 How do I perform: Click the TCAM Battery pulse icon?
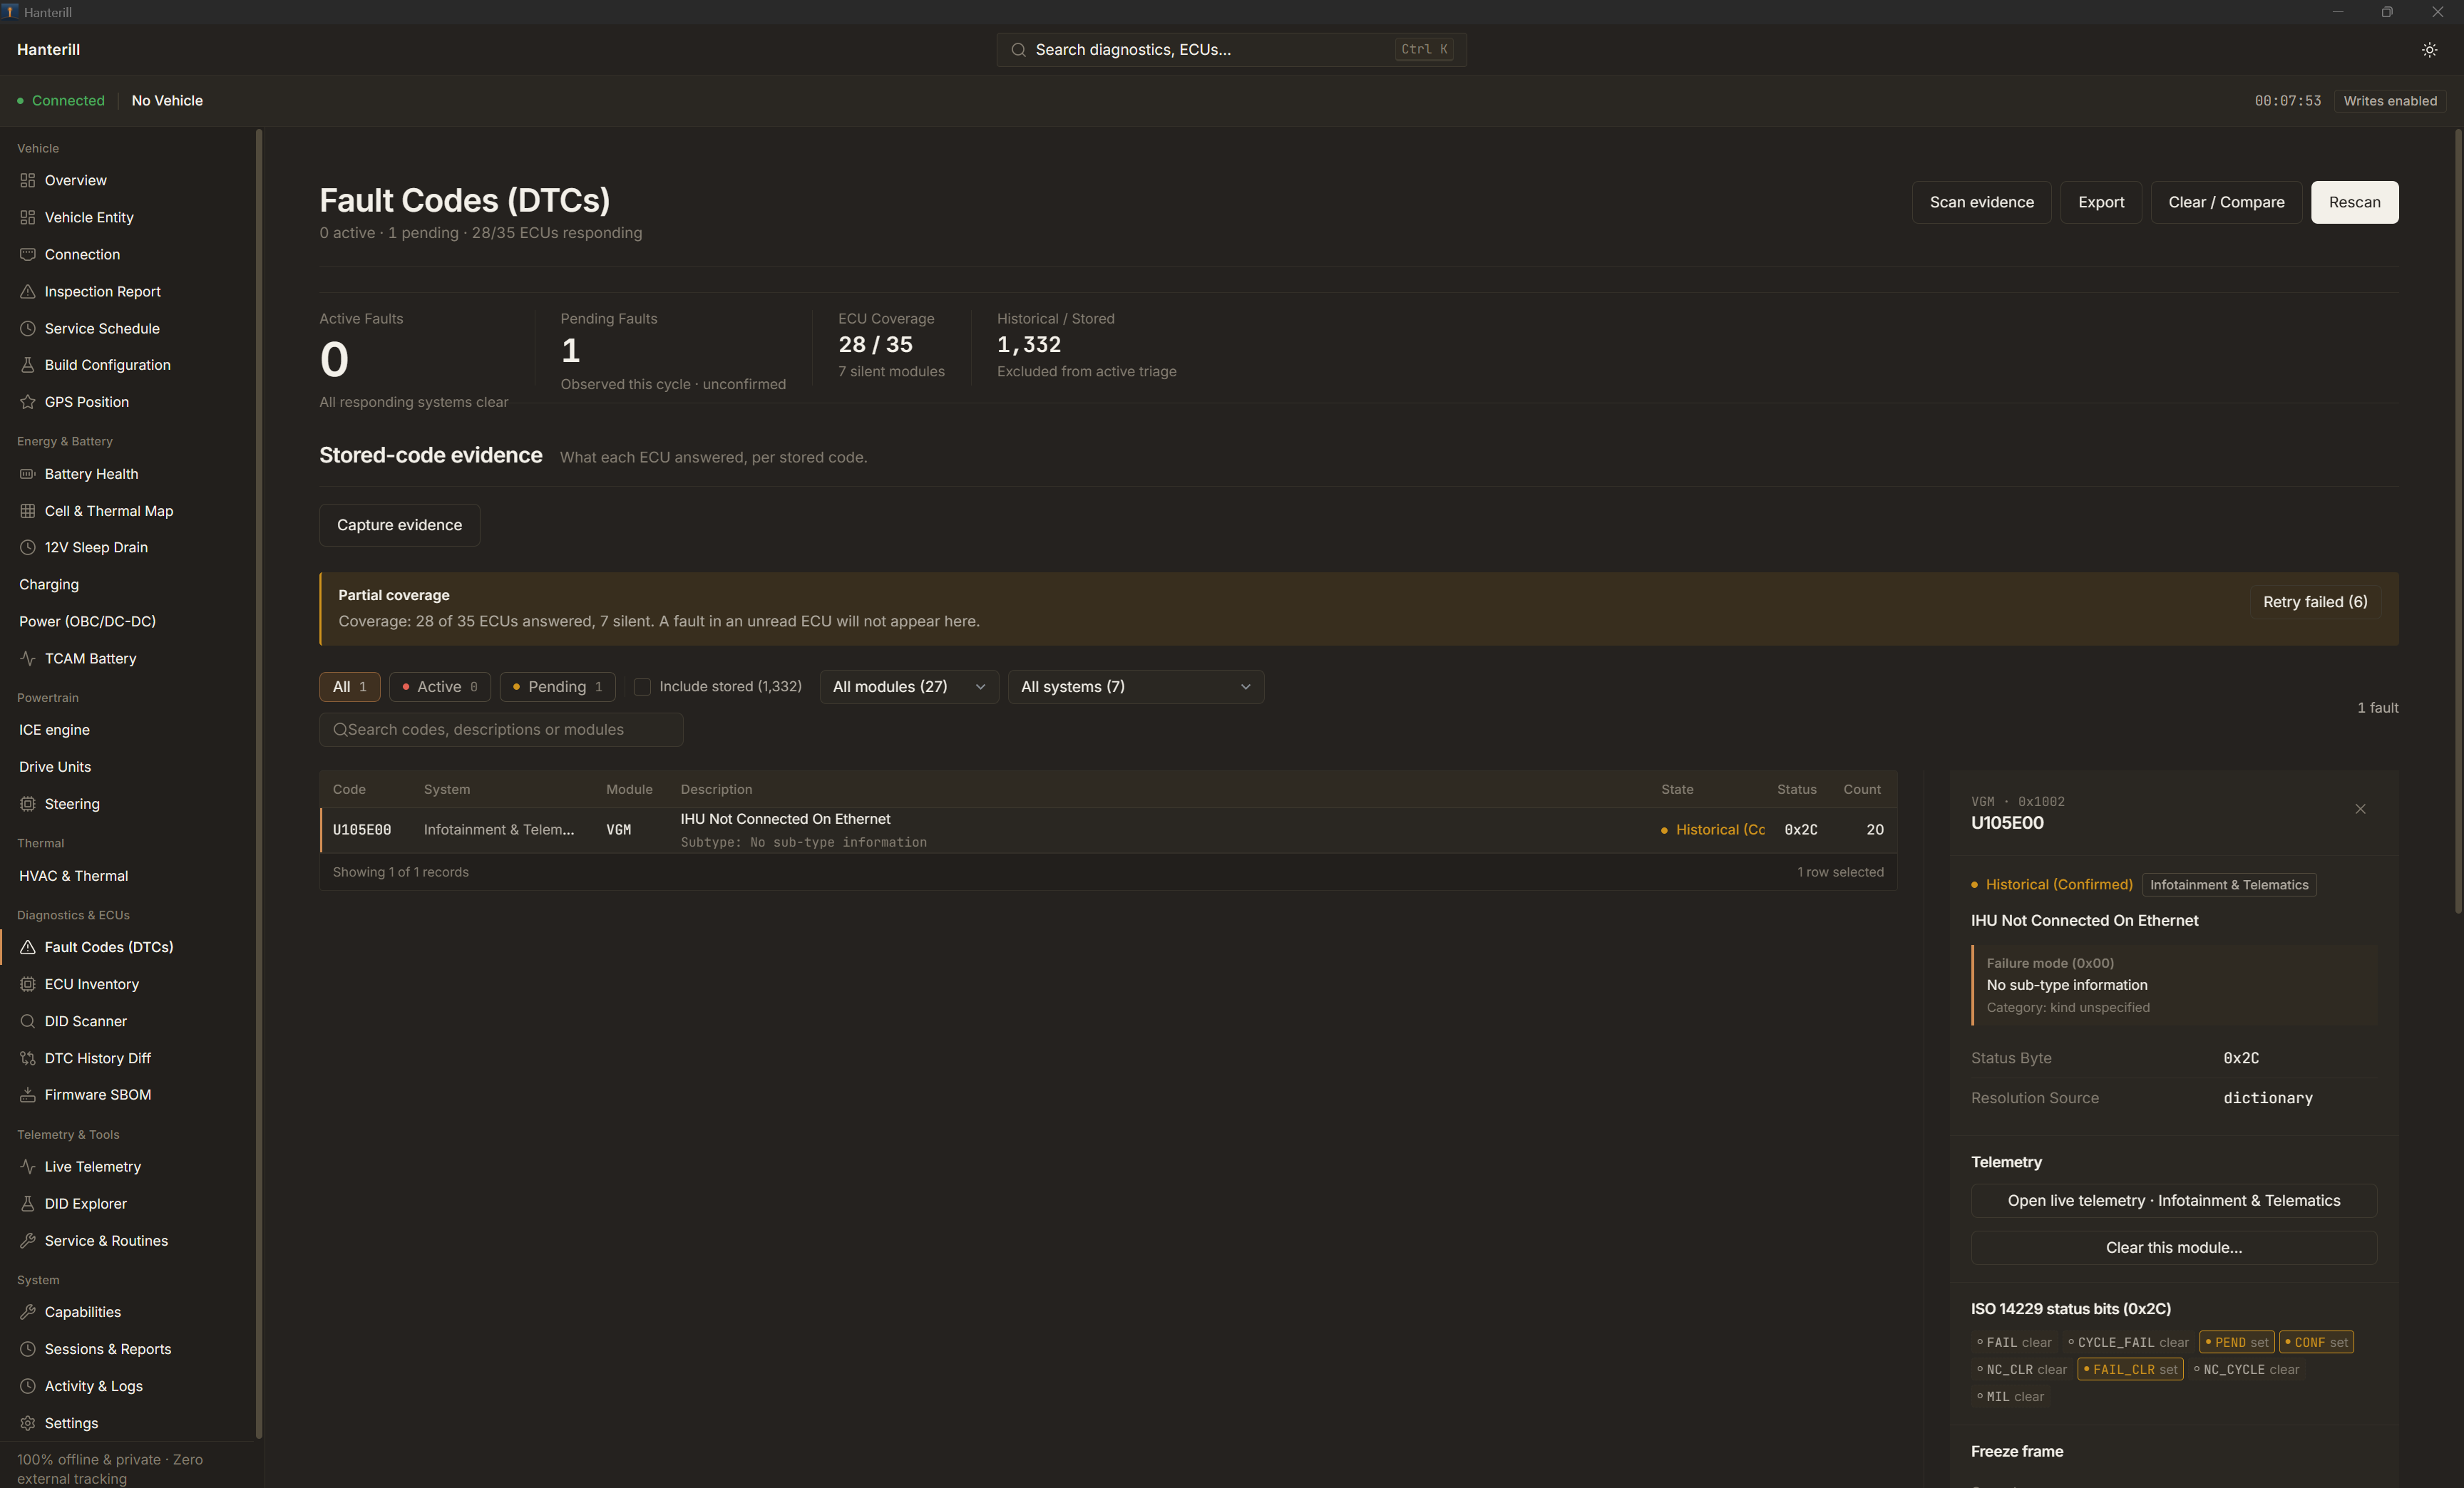(28, 658)
